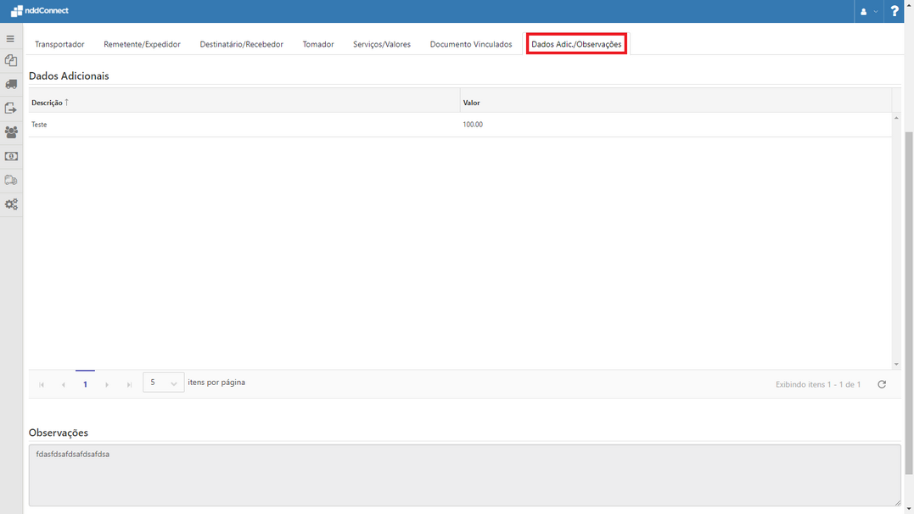Toggle sorting on the Descrição column
Screen dimensions: 914x514
pos(49,101)
